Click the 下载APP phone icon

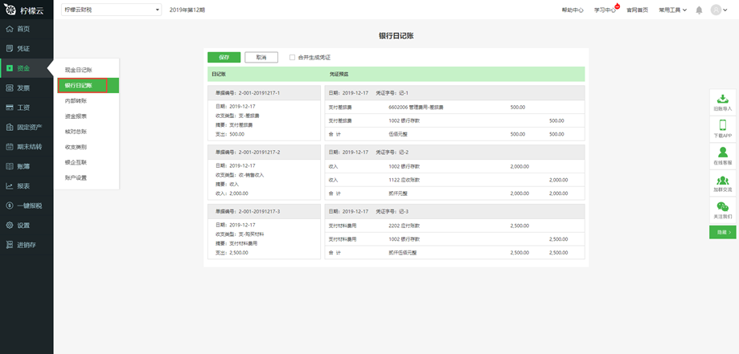tap(722, 125)
